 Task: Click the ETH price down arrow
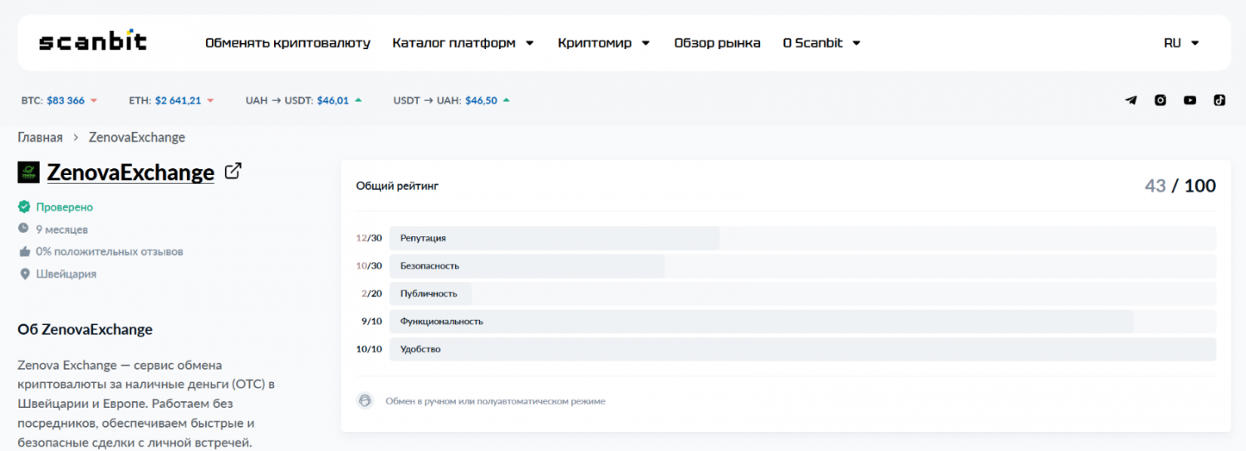point(210,100)
